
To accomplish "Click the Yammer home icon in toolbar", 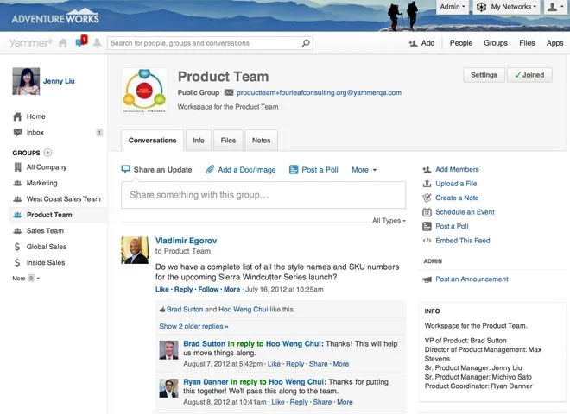I will point(63,43).
